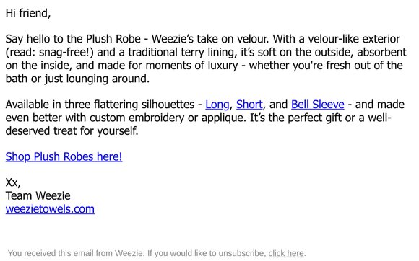Viewport: 419px width, 261px height.
Task: Click the 'deserved treat for yourself.' line
Action: coord(72,131)
